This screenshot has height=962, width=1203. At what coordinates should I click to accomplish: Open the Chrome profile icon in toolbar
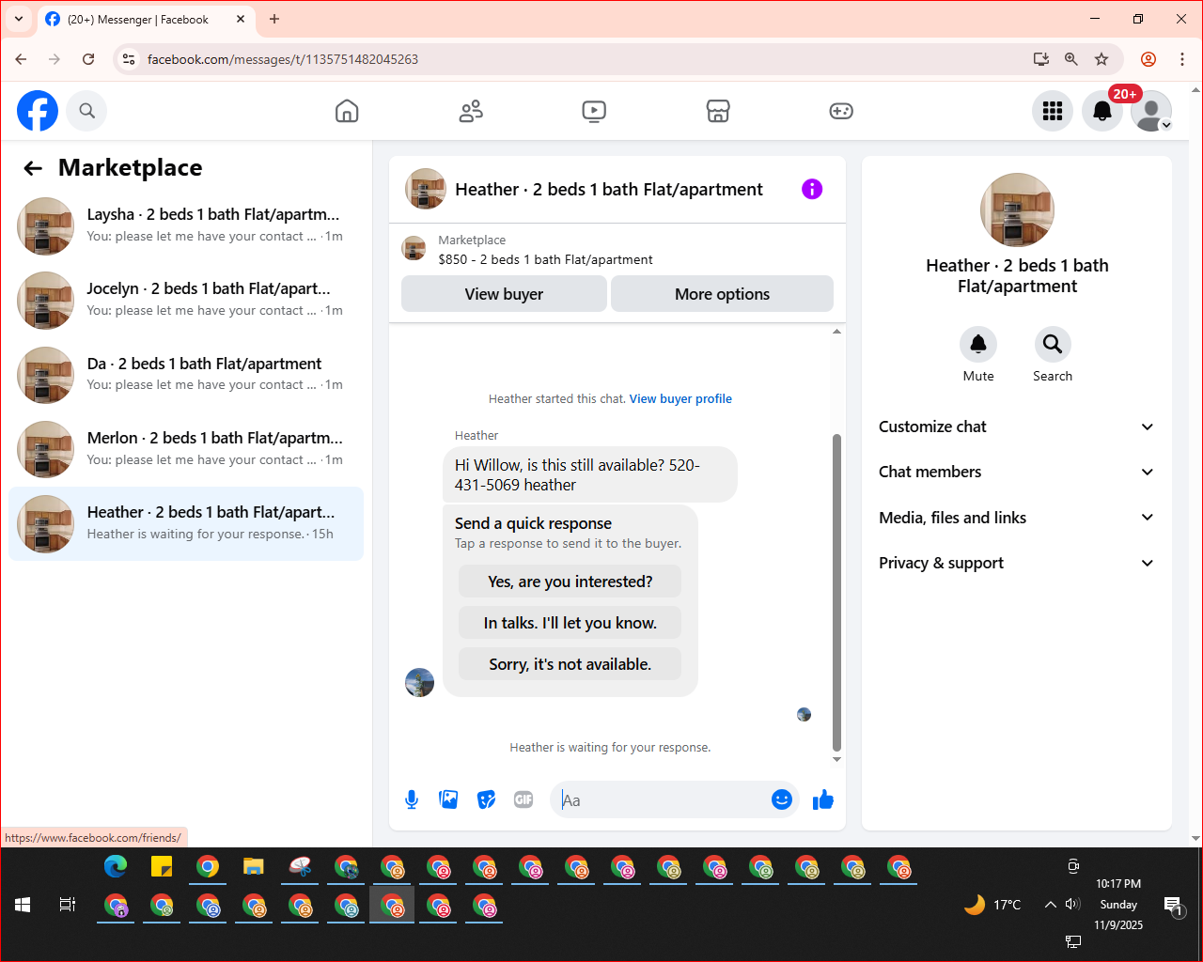pos(1148,59)
